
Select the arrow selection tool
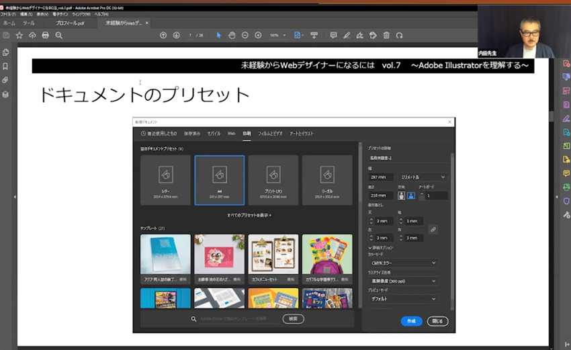point(218,36)
